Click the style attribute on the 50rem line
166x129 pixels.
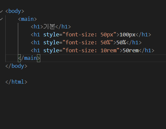pyautogui.click(x=51, y=51)
